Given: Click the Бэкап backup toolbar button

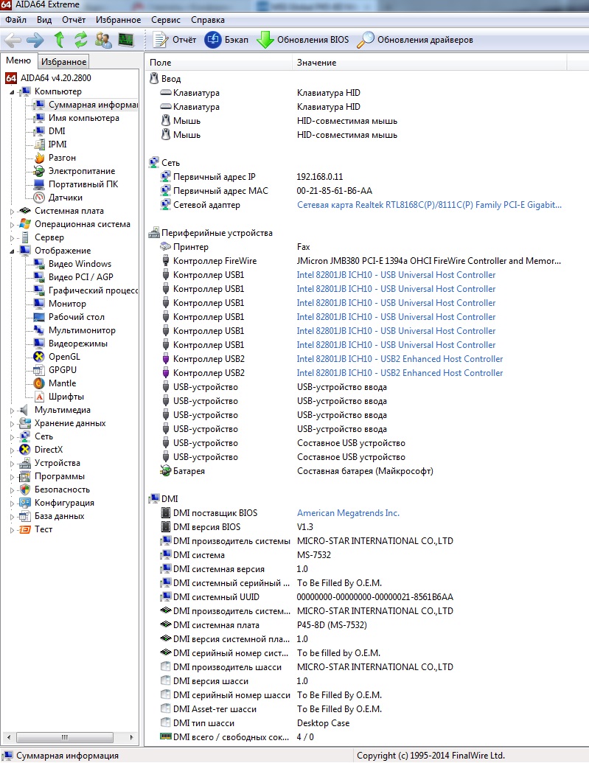Looking at the screenshot, I should (x=226, y=40).
